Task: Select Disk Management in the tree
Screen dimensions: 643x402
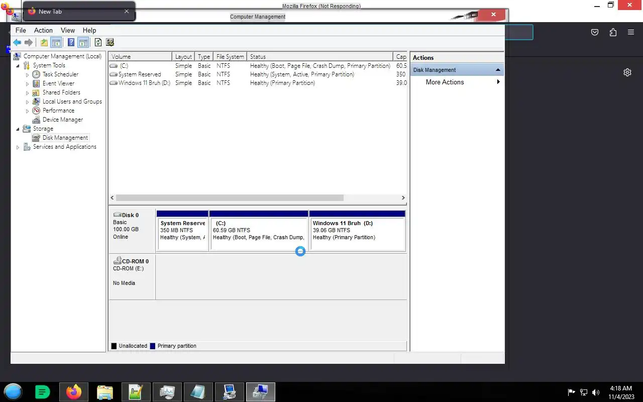Action: [x=65, y=138]
